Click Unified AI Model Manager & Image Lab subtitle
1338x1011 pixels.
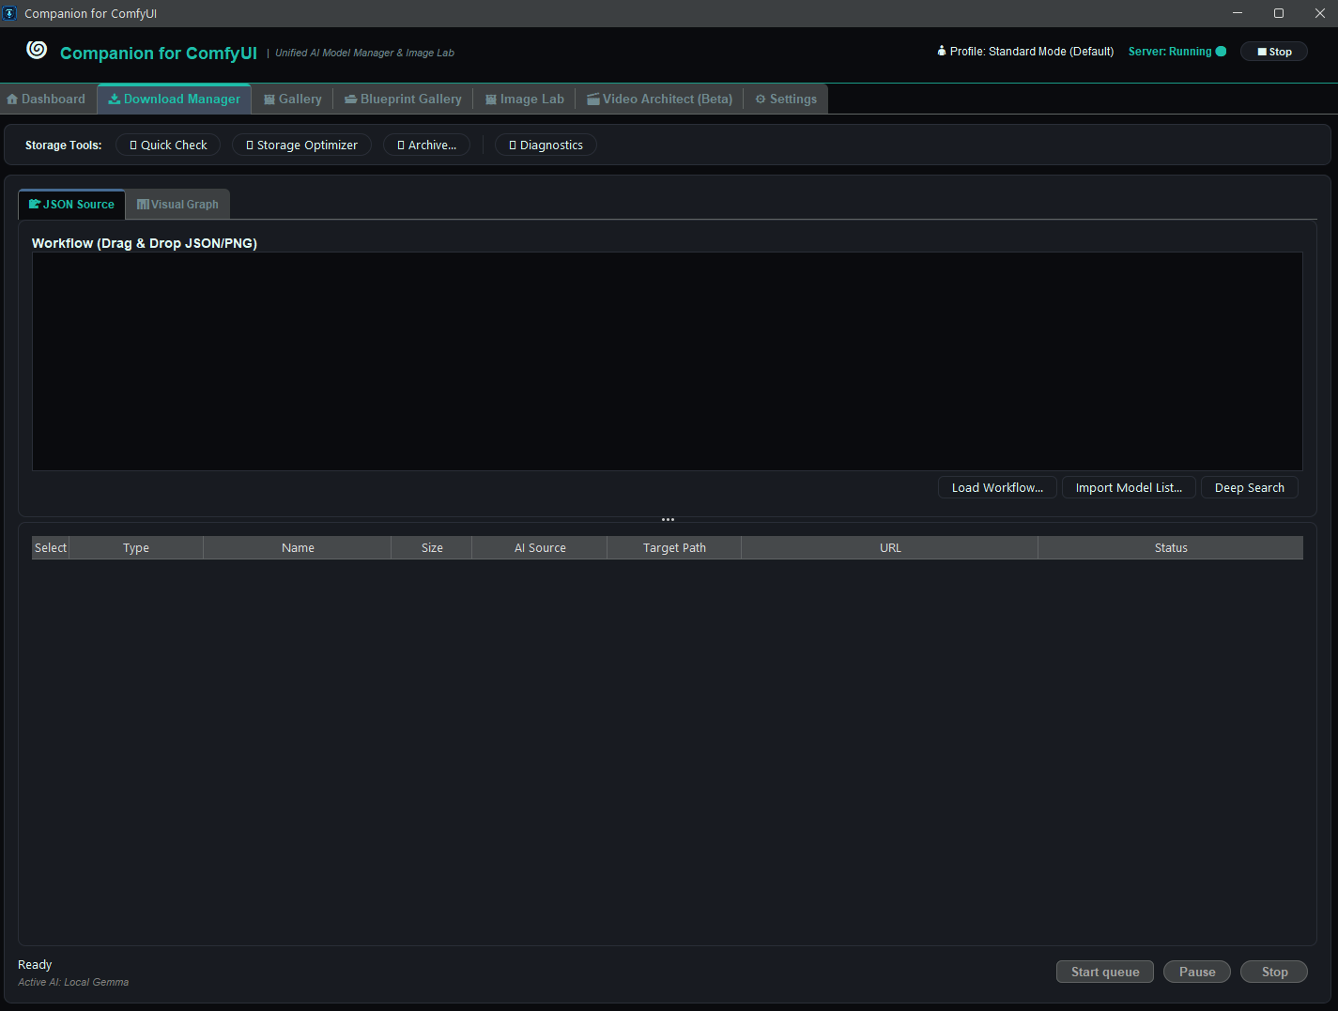[x=364, y=53]
